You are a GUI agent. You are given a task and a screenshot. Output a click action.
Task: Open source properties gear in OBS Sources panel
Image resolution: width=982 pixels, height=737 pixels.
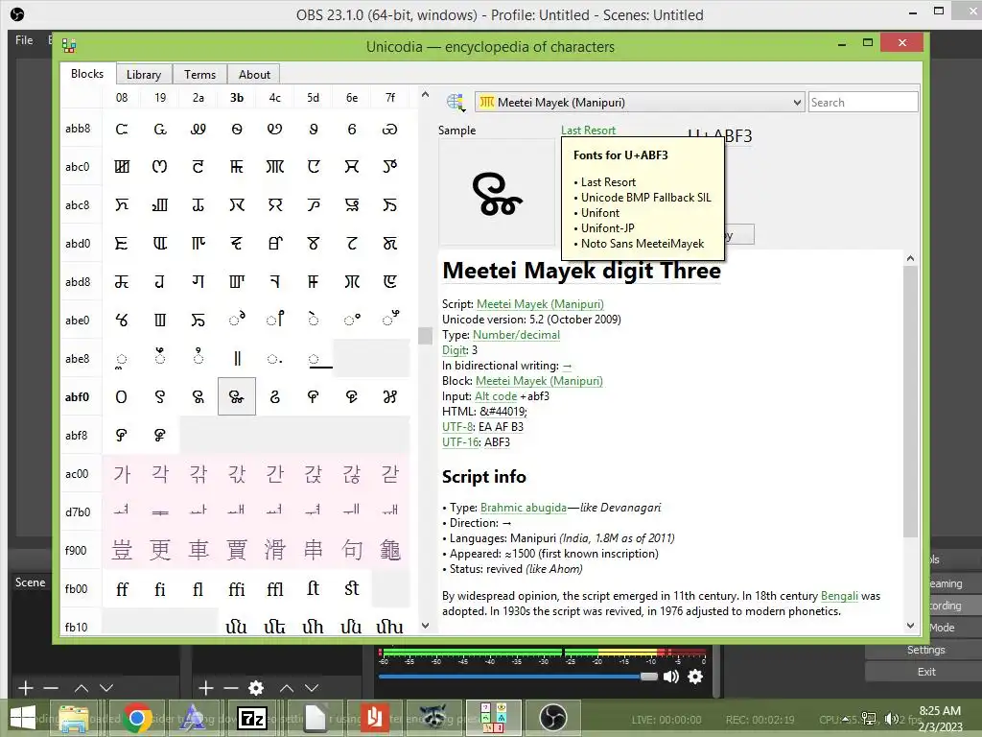click(255, 688)
